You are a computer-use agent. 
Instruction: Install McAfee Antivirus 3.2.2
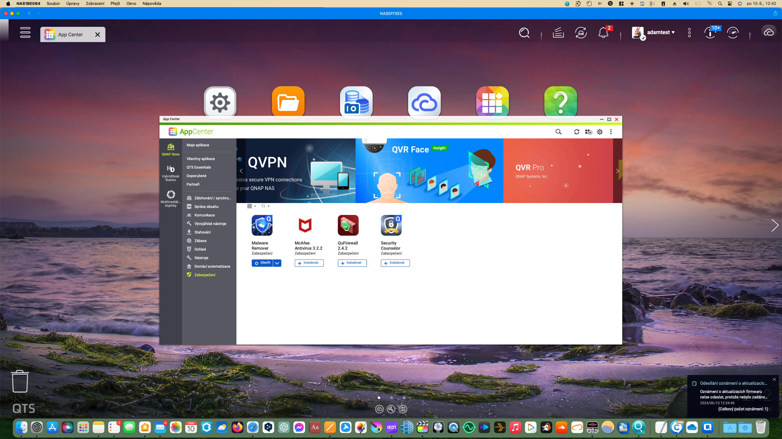click(x=309, y=263)
